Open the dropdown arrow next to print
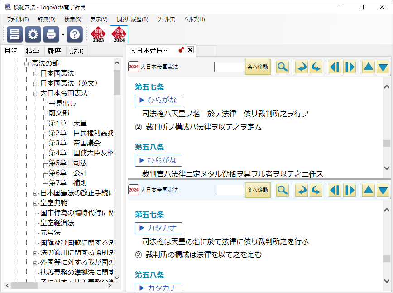393x293 pixels. (x=63, y=34)
